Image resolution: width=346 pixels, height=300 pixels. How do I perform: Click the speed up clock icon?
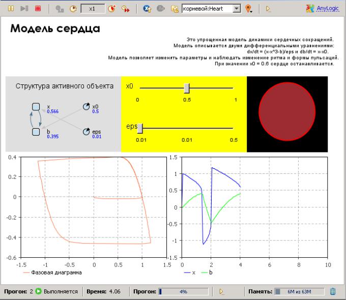[x=112, y=9]
